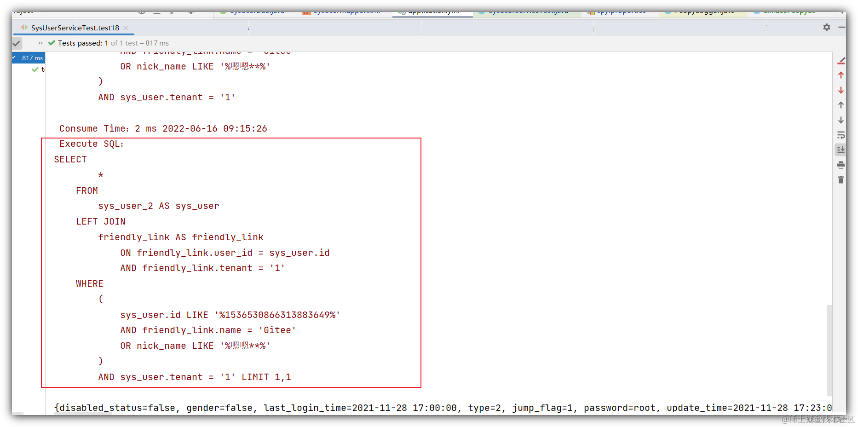Click 'Consume Time: 2 ms' log line
The height and width of the screenshot is (427, 858).
[x=163, y=129]
